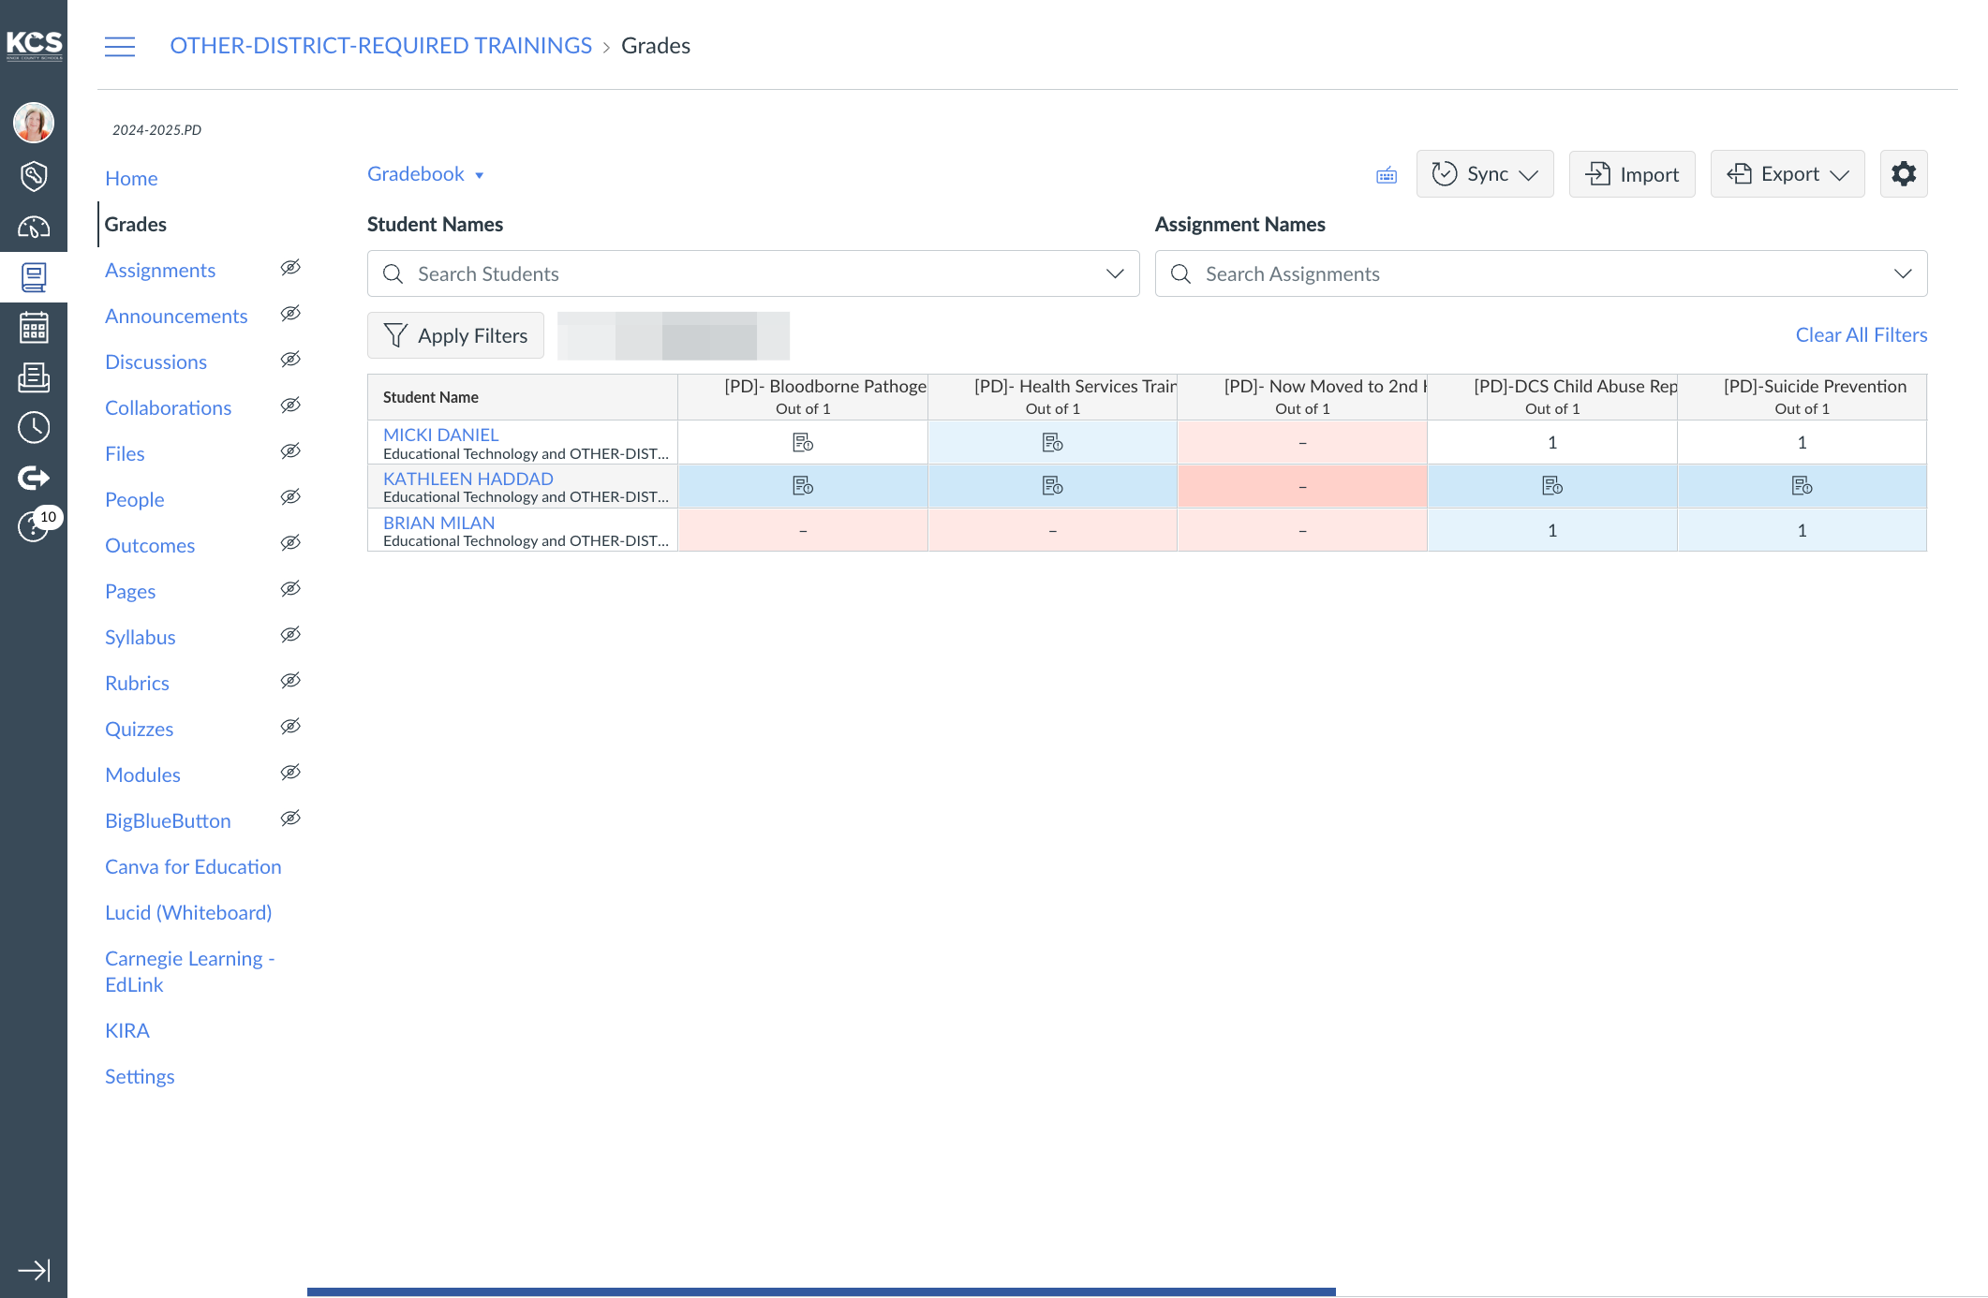Toggle visibility eye next to Announcements
Image resolution: width=1988 pixels, height=1298 pixels.
pyautogui.click(x=290, y=314)
